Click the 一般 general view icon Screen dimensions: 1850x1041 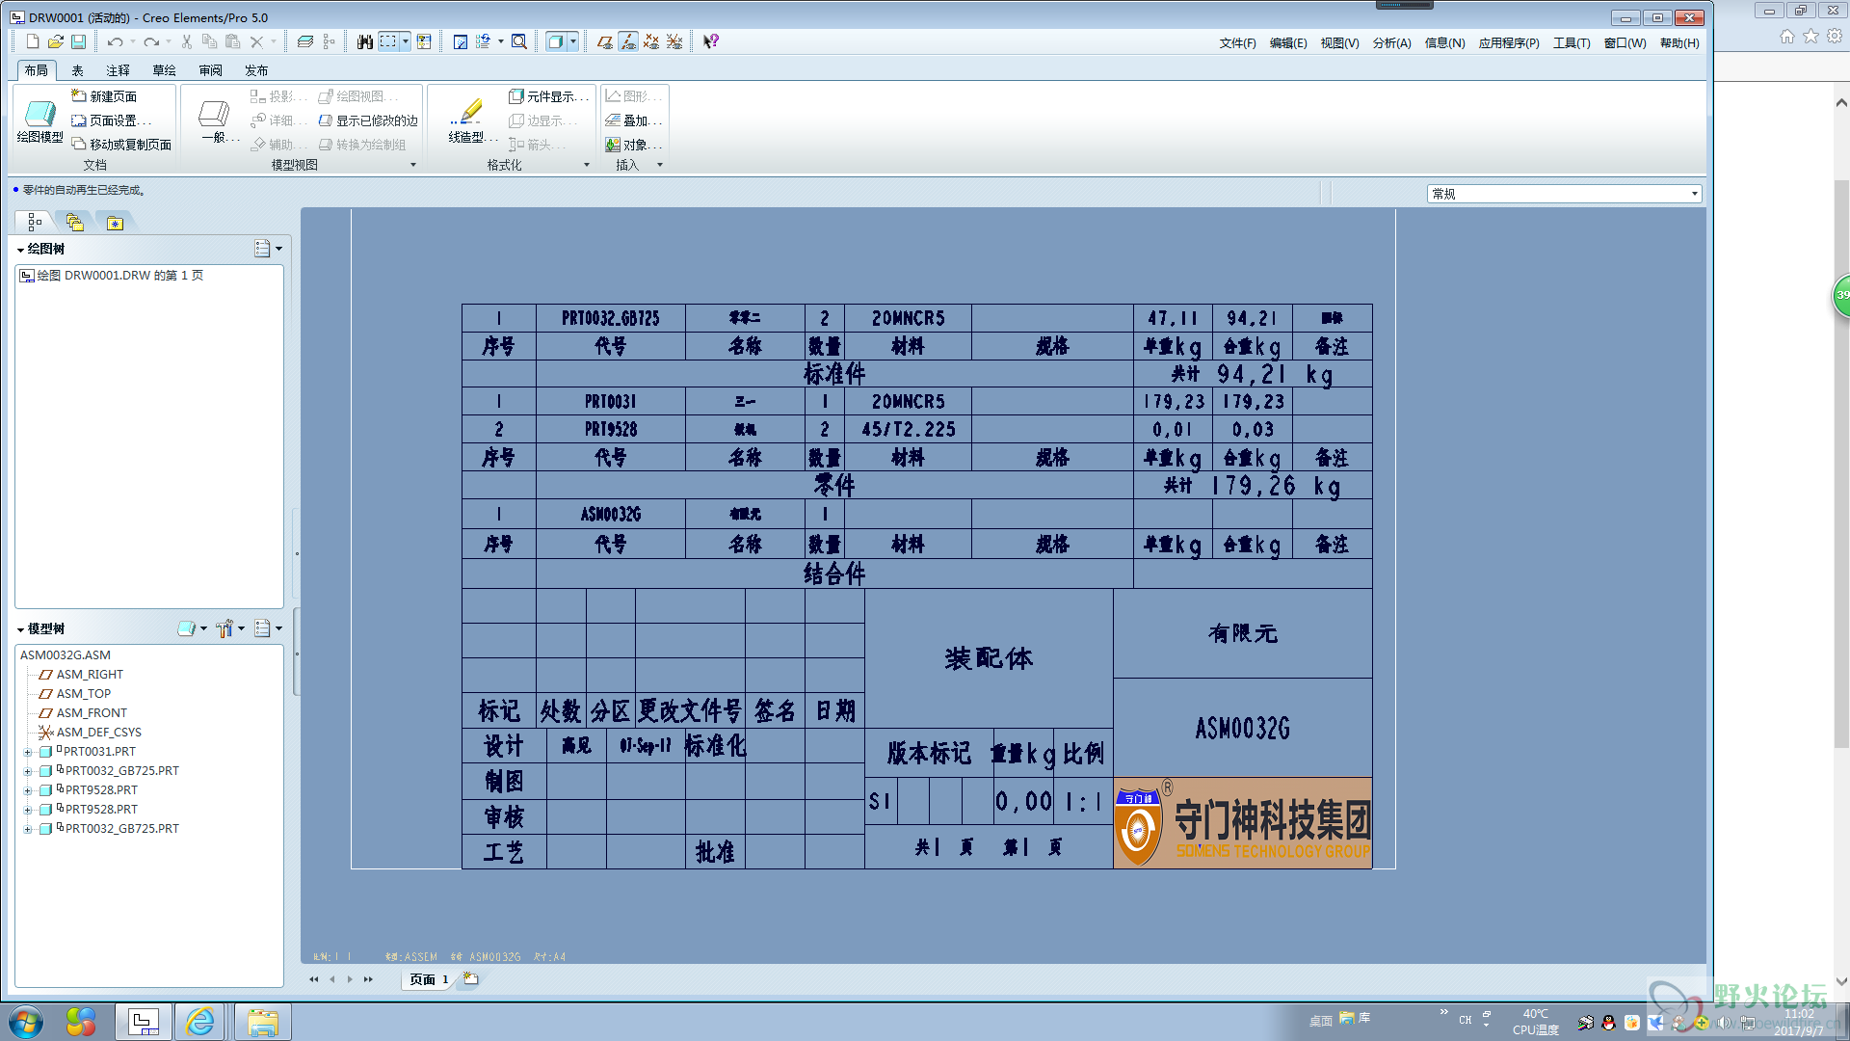[x=214, y=113]
